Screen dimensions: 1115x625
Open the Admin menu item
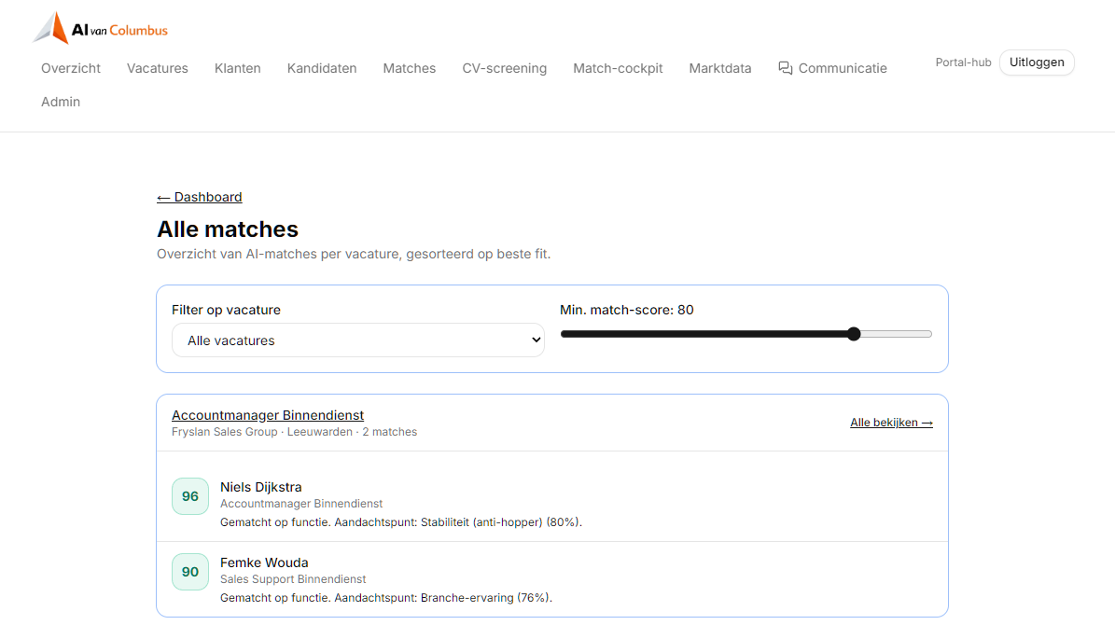click(x=61, y=102)
